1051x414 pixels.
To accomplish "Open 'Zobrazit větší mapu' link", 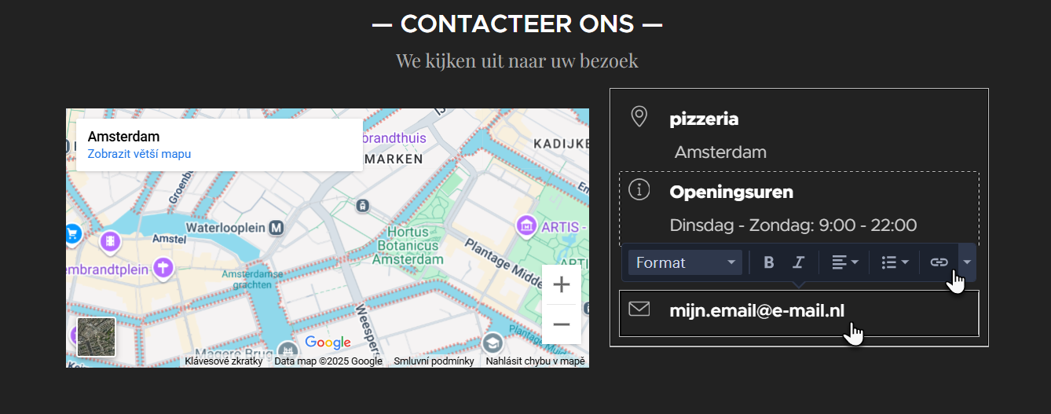I will tap(139, 154).
